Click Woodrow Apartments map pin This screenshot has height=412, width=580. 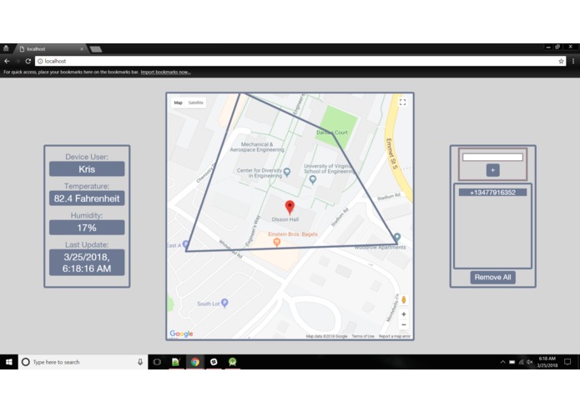click(396, 237)
